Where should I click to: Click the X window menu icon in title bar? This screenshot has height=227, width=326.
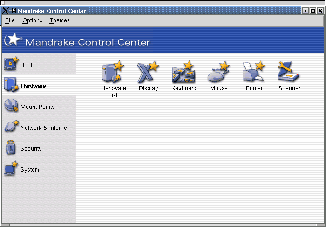pos(6,11)
